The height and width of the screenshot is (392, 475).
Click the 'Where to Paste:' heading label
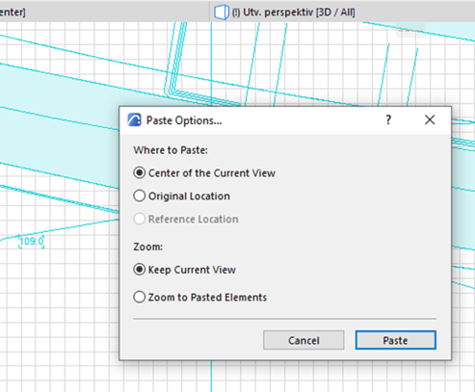171,150
